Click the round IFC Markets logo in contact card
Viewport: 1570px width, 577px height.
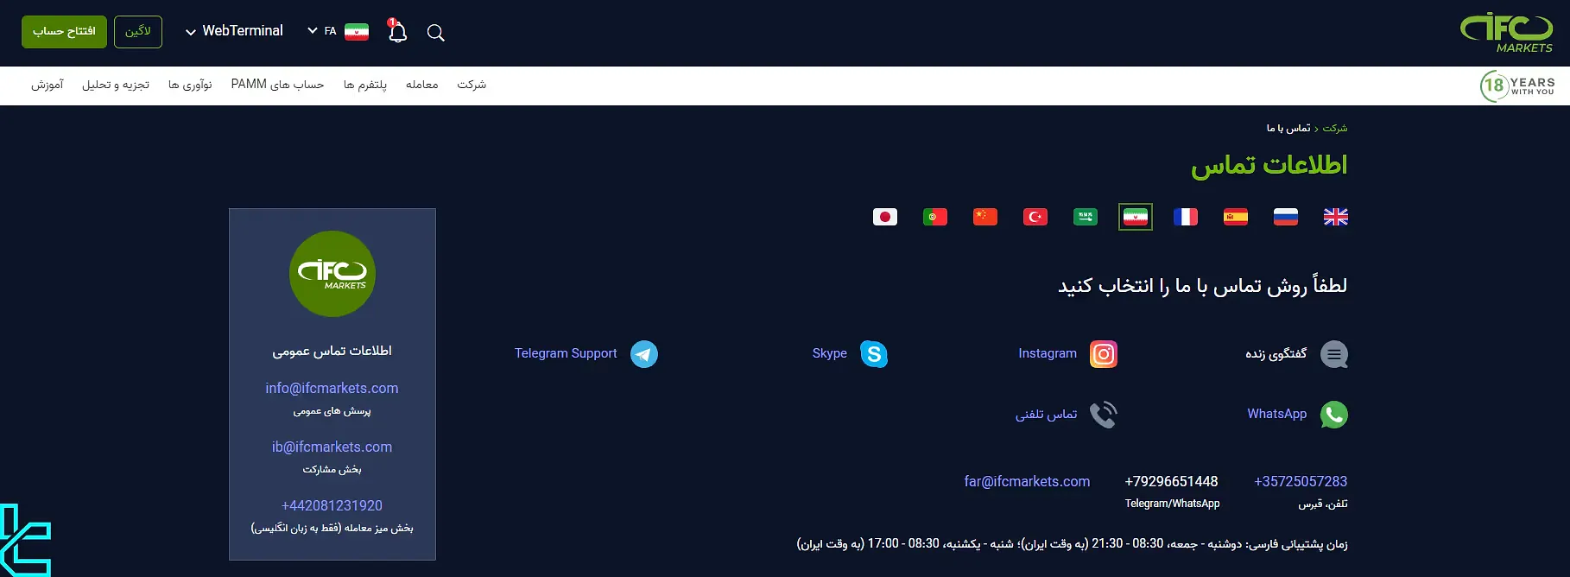(332, 274)
